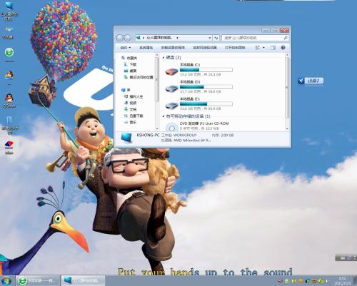Image resolution: width=357 pixels, height=286 pixels.
Task: Select local disk E: drive icon
Action: [171, 105]
